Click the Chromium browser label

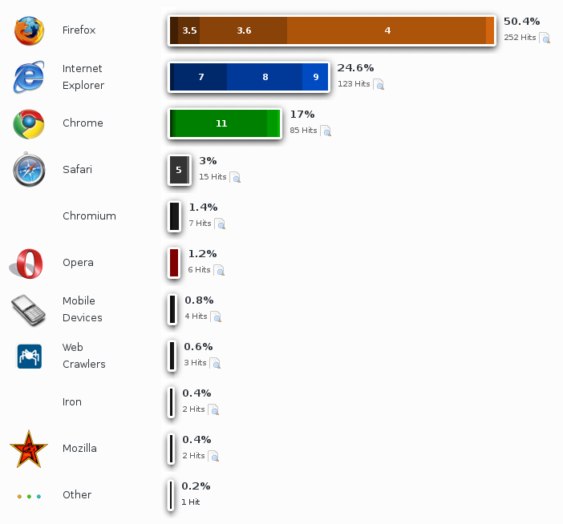pyautogui.click(x=89, y=216)
